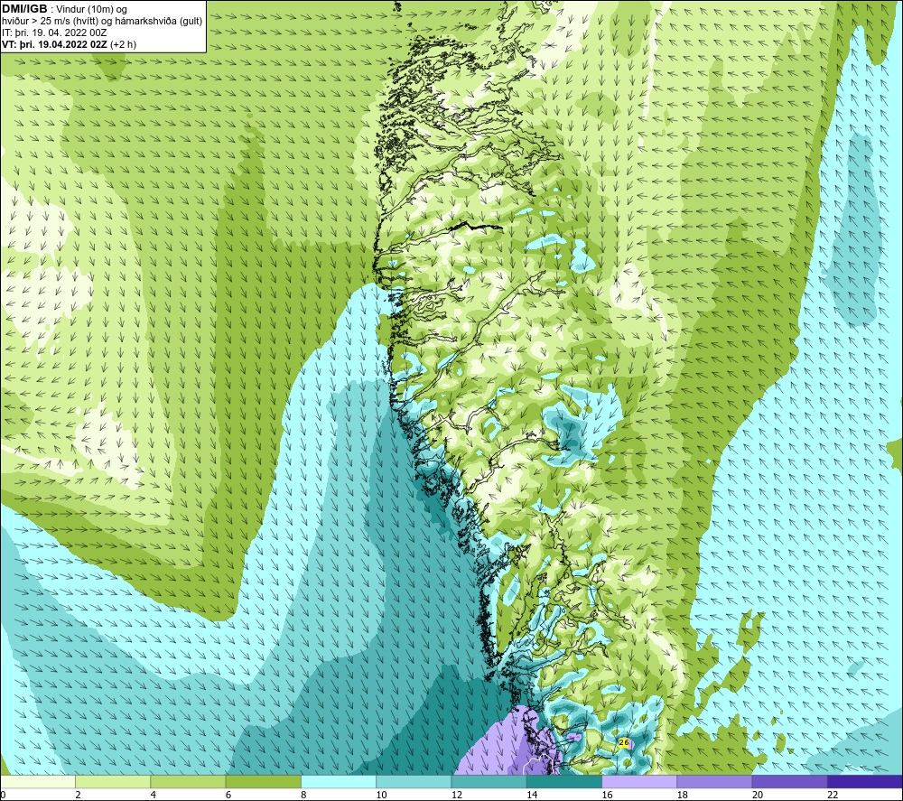Click the 6–8 m/s olive green swatch
Image resolution: width=903 pixels, height=801 pixels.
[263, 781]
